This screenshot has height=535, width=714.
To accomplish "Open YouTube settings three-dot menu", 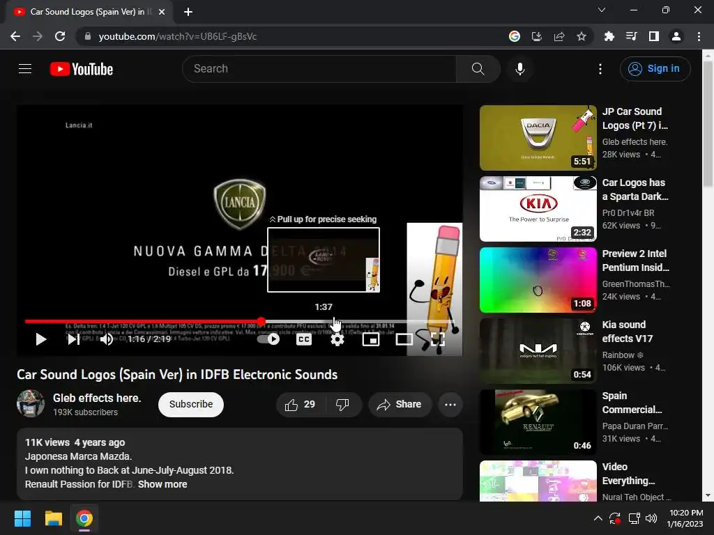I will (600, 69).
